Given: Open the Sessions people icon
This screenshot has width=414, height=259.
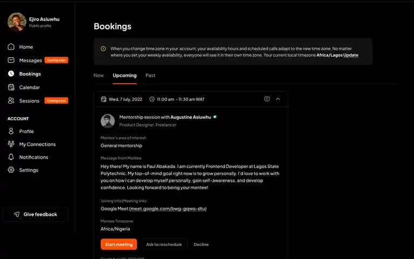Looking at the screenshot, I should coord(11,101).
